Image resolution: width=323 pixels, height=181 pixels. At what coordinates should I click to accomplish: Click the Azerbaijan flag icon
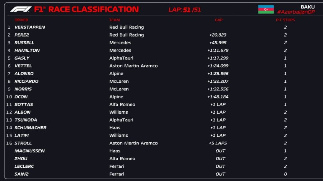coord(266,9)
